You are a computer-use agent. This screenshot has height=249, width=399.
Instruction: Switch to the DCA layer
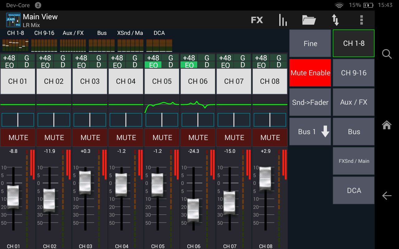353,190
